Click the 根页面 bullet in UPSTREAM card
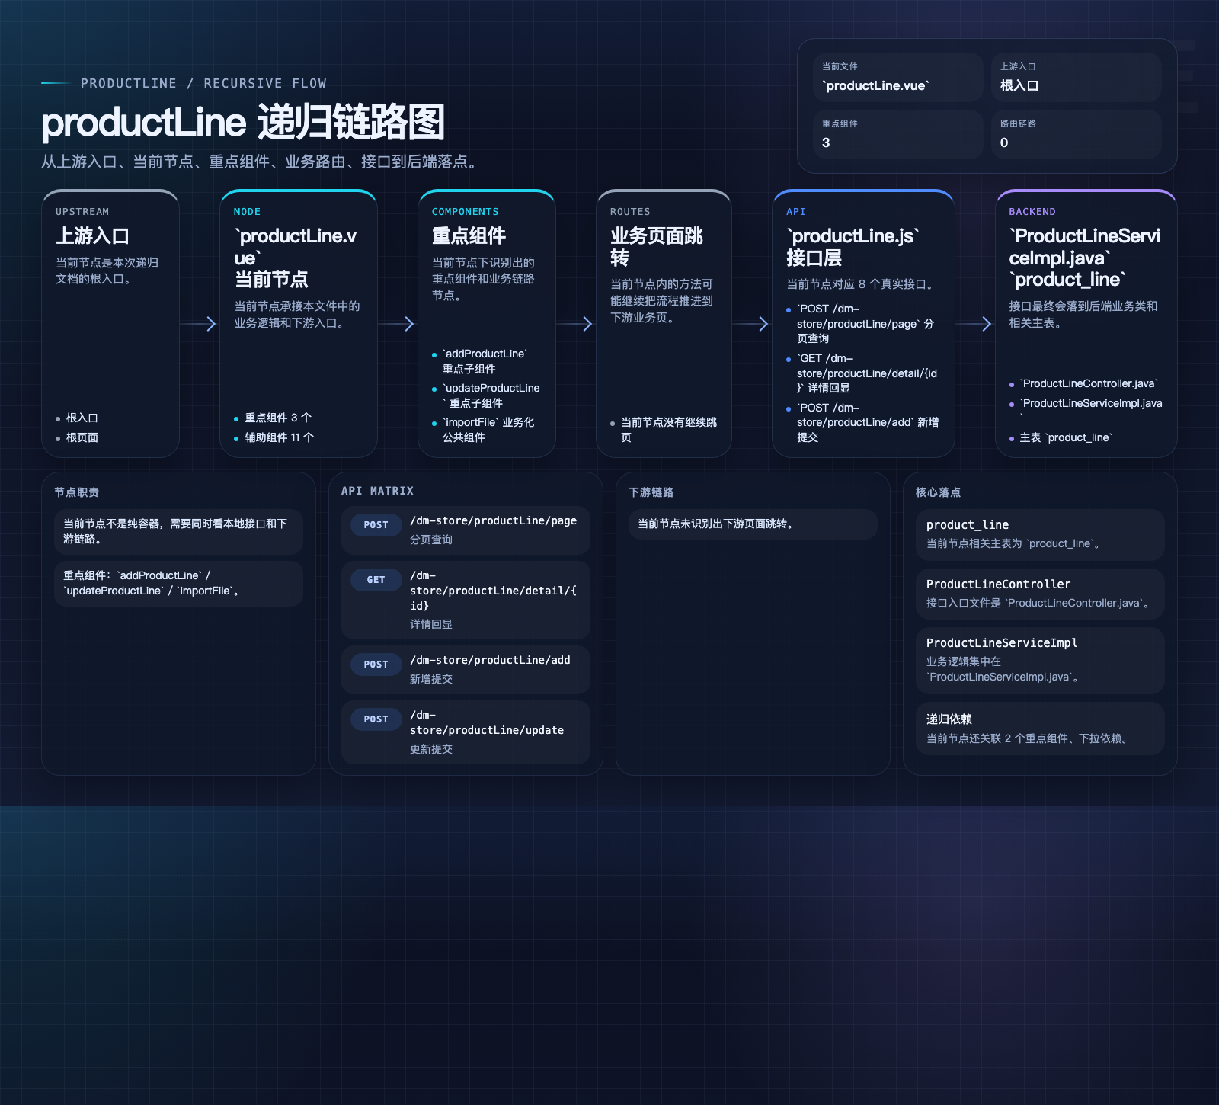 tap(76, 437)
